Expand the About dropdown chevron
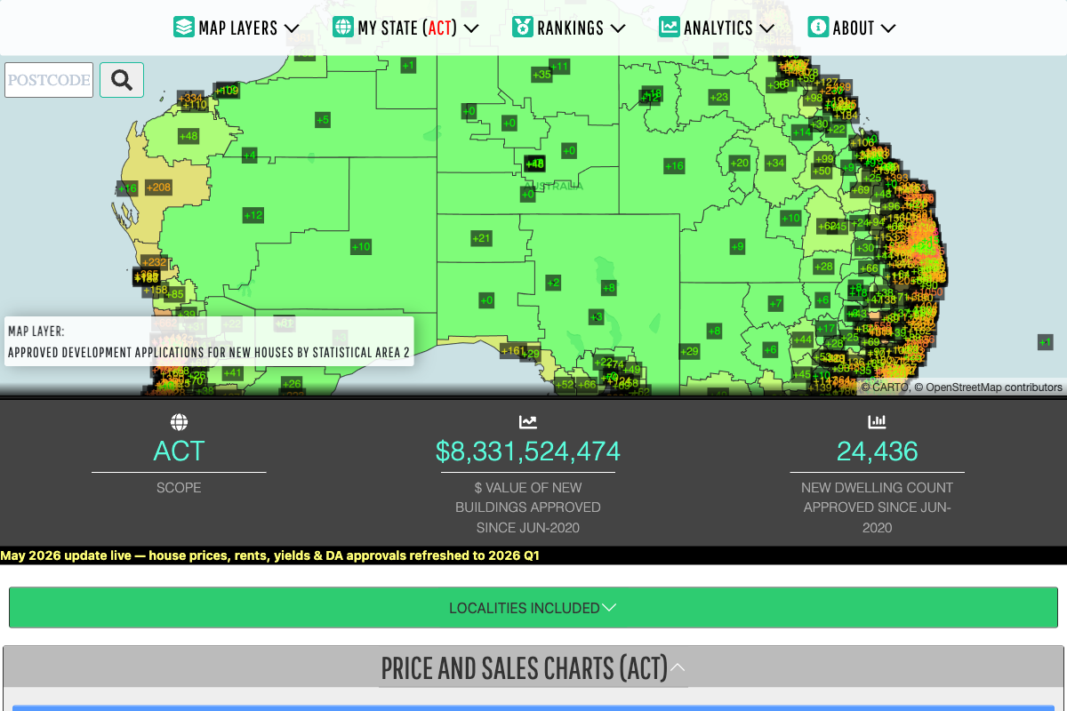This screenshot has height=711, width=1067. [887, 28]
